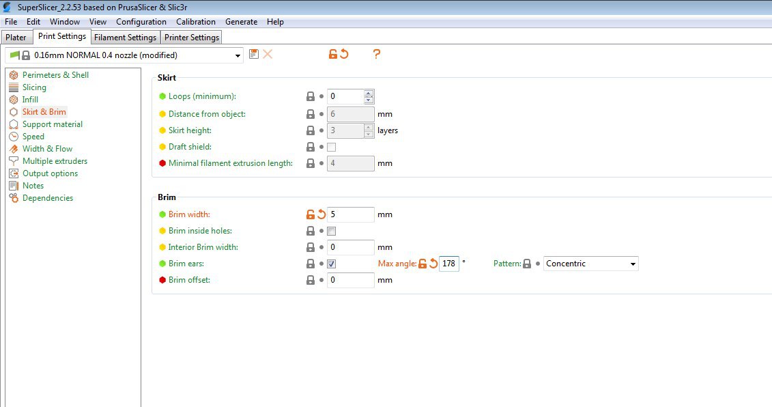772x407 pixels.
Task: Click lock icon beside Brim offset
Action: tap(310, 280)
